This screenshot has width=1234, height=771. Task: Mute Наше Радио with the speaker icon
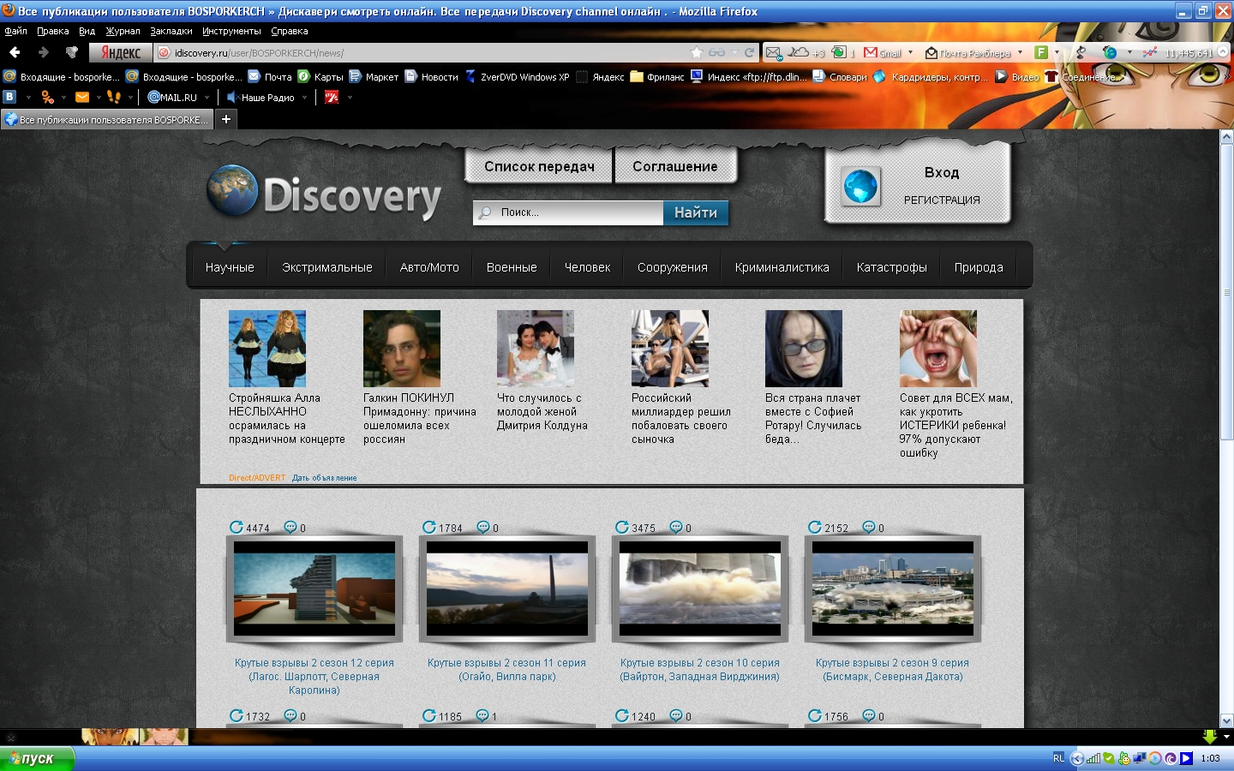point(231,98)
